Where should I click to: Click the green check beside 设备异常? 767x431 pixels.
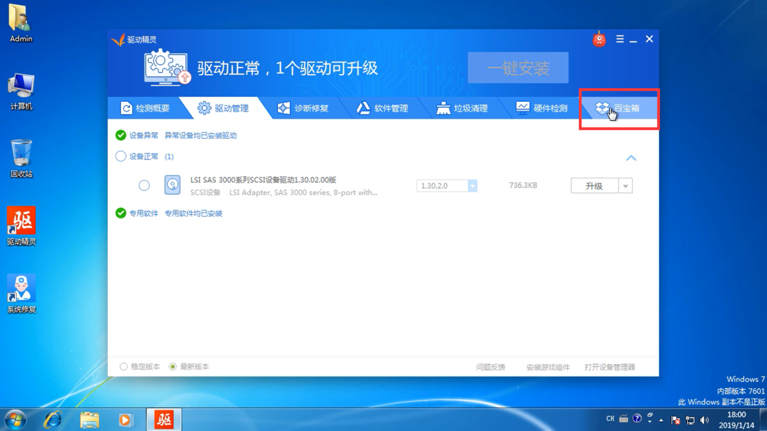pyautogui.click(x=120, y=135)
